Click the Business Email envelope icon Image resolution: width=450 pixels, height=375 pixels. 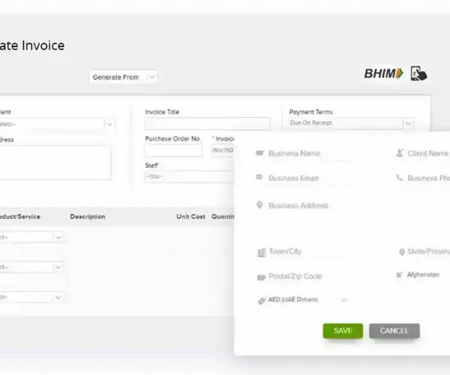(259, 177)
